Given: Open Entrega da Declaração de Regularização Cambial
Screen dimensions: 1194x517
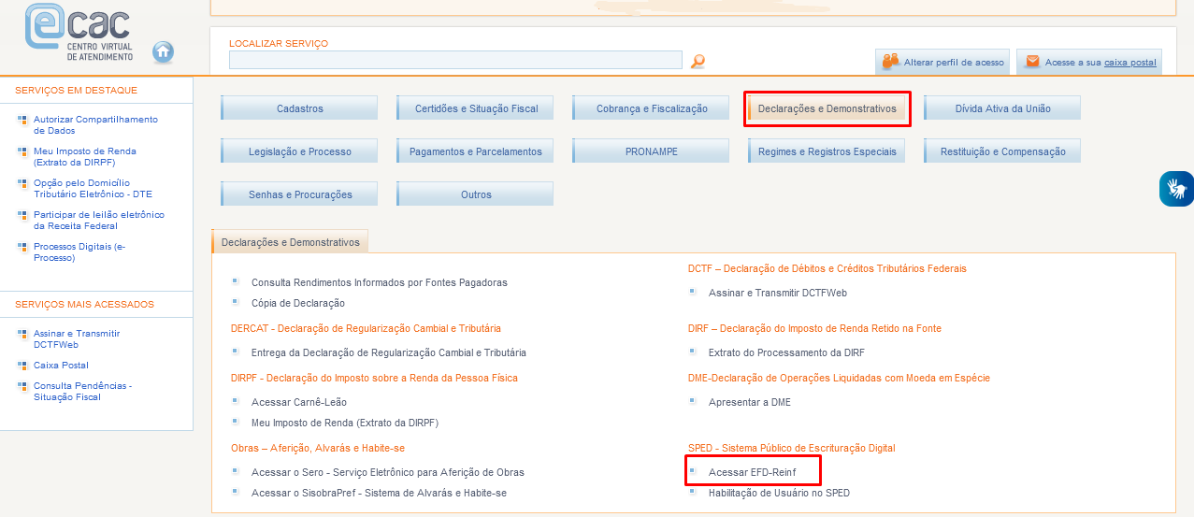Looking at the screenshot, I should pos(389,352).
